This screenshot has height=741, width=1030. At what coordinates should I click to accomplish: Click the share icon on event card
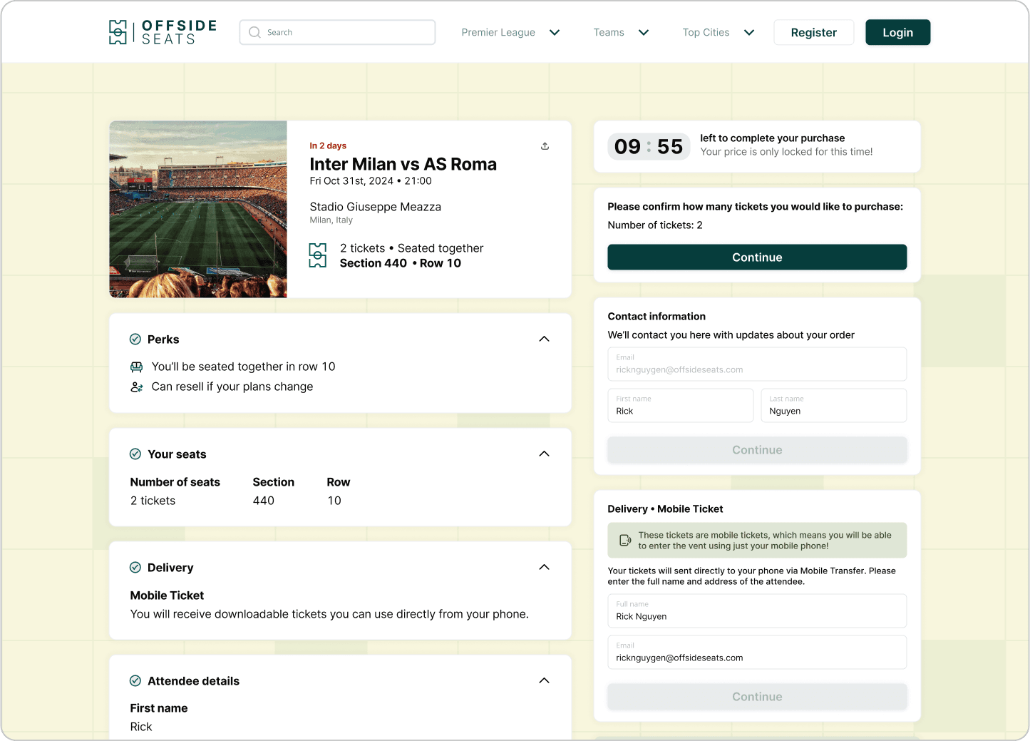(545, 146)
